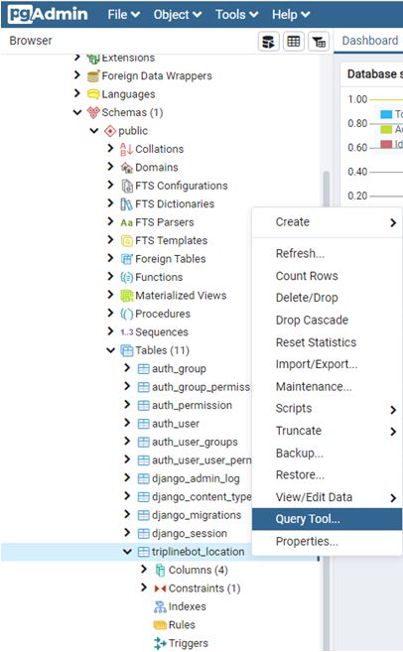Viewport: 403px width, 652px height.
Task: Choose Delete/Drop in context menu
Action: 327,298
